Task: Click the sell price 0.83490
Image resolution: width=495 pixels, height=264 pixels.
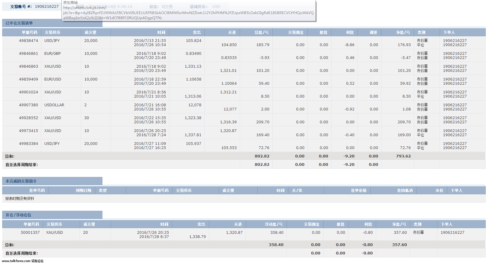Action: coord(194,54)
